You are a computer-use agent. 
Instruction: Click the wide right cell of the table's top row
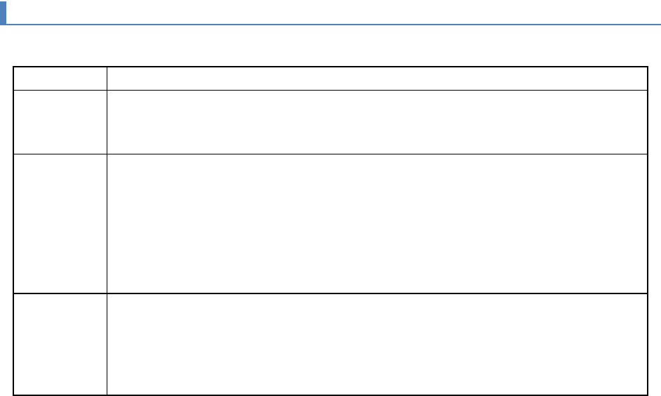pos(376,79)
